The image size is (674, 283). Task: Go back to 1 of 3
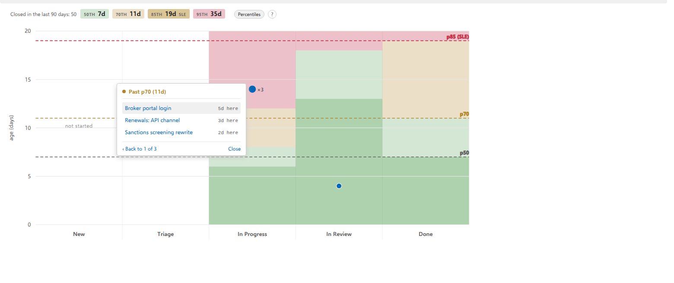(140, 149)
